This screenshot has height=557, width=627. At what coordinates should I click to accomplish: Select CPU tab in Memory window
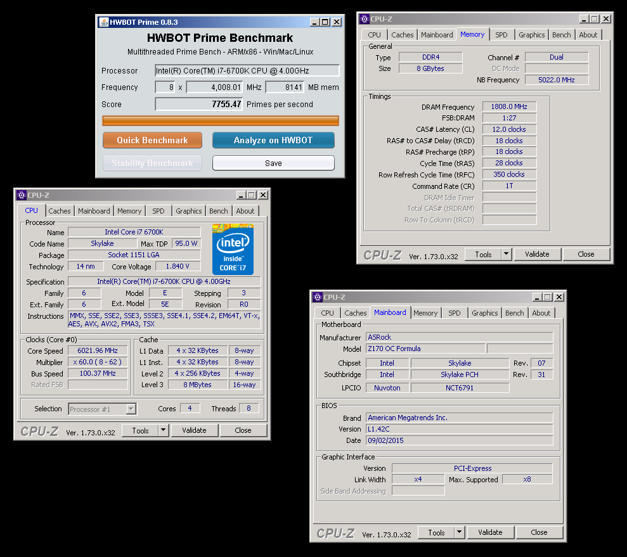click(x=374, y=35)
